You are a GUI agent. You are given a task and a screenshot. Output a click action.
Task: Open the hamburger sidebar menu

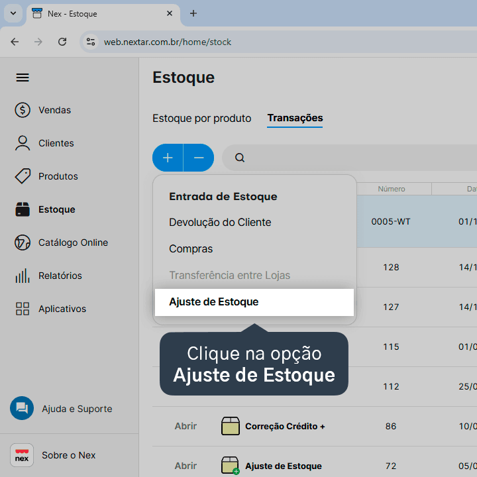[x=23, y=78]
